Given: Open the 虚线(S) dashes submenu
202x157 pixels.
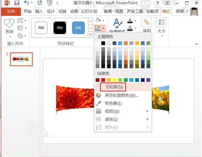Looking at the screenshot, I should click(123, 119).
